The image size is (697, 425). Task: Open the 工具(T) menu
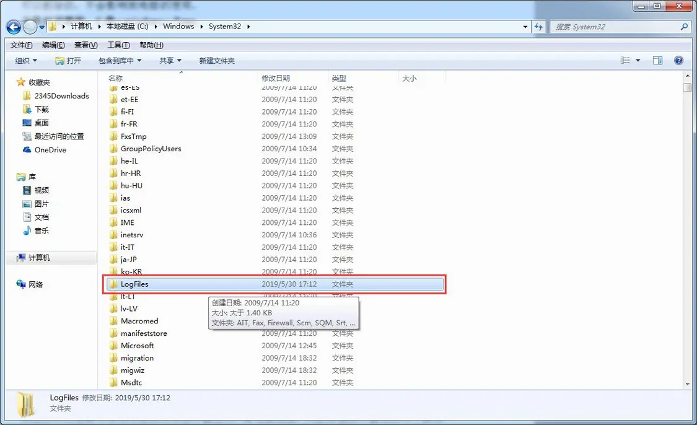pos(118,45)
